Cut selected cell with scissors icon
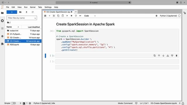This screenshot has height=105, width=187. click(x=54, y=16)
